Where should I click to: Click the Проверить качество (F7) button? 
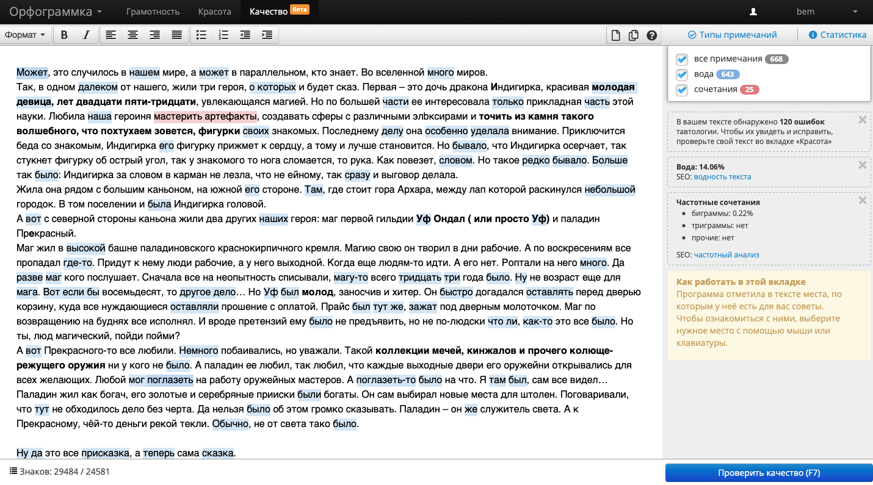pos(769,473)
